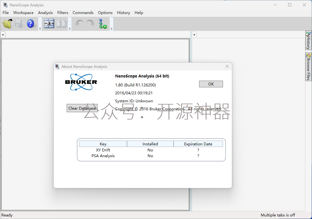
Task: Open the Browse Files side panel tab
Action: click(x=308, y=67)
